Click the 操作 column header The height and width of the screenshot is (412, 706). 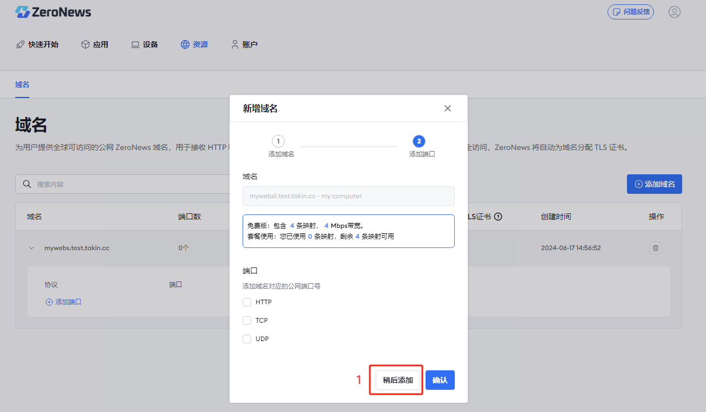pos(656,217)
